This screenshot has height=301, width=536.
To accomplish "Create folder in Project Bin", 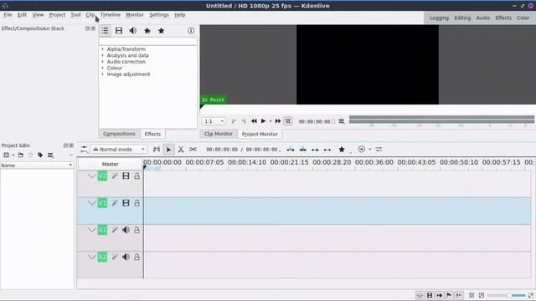I will point(21,156).
